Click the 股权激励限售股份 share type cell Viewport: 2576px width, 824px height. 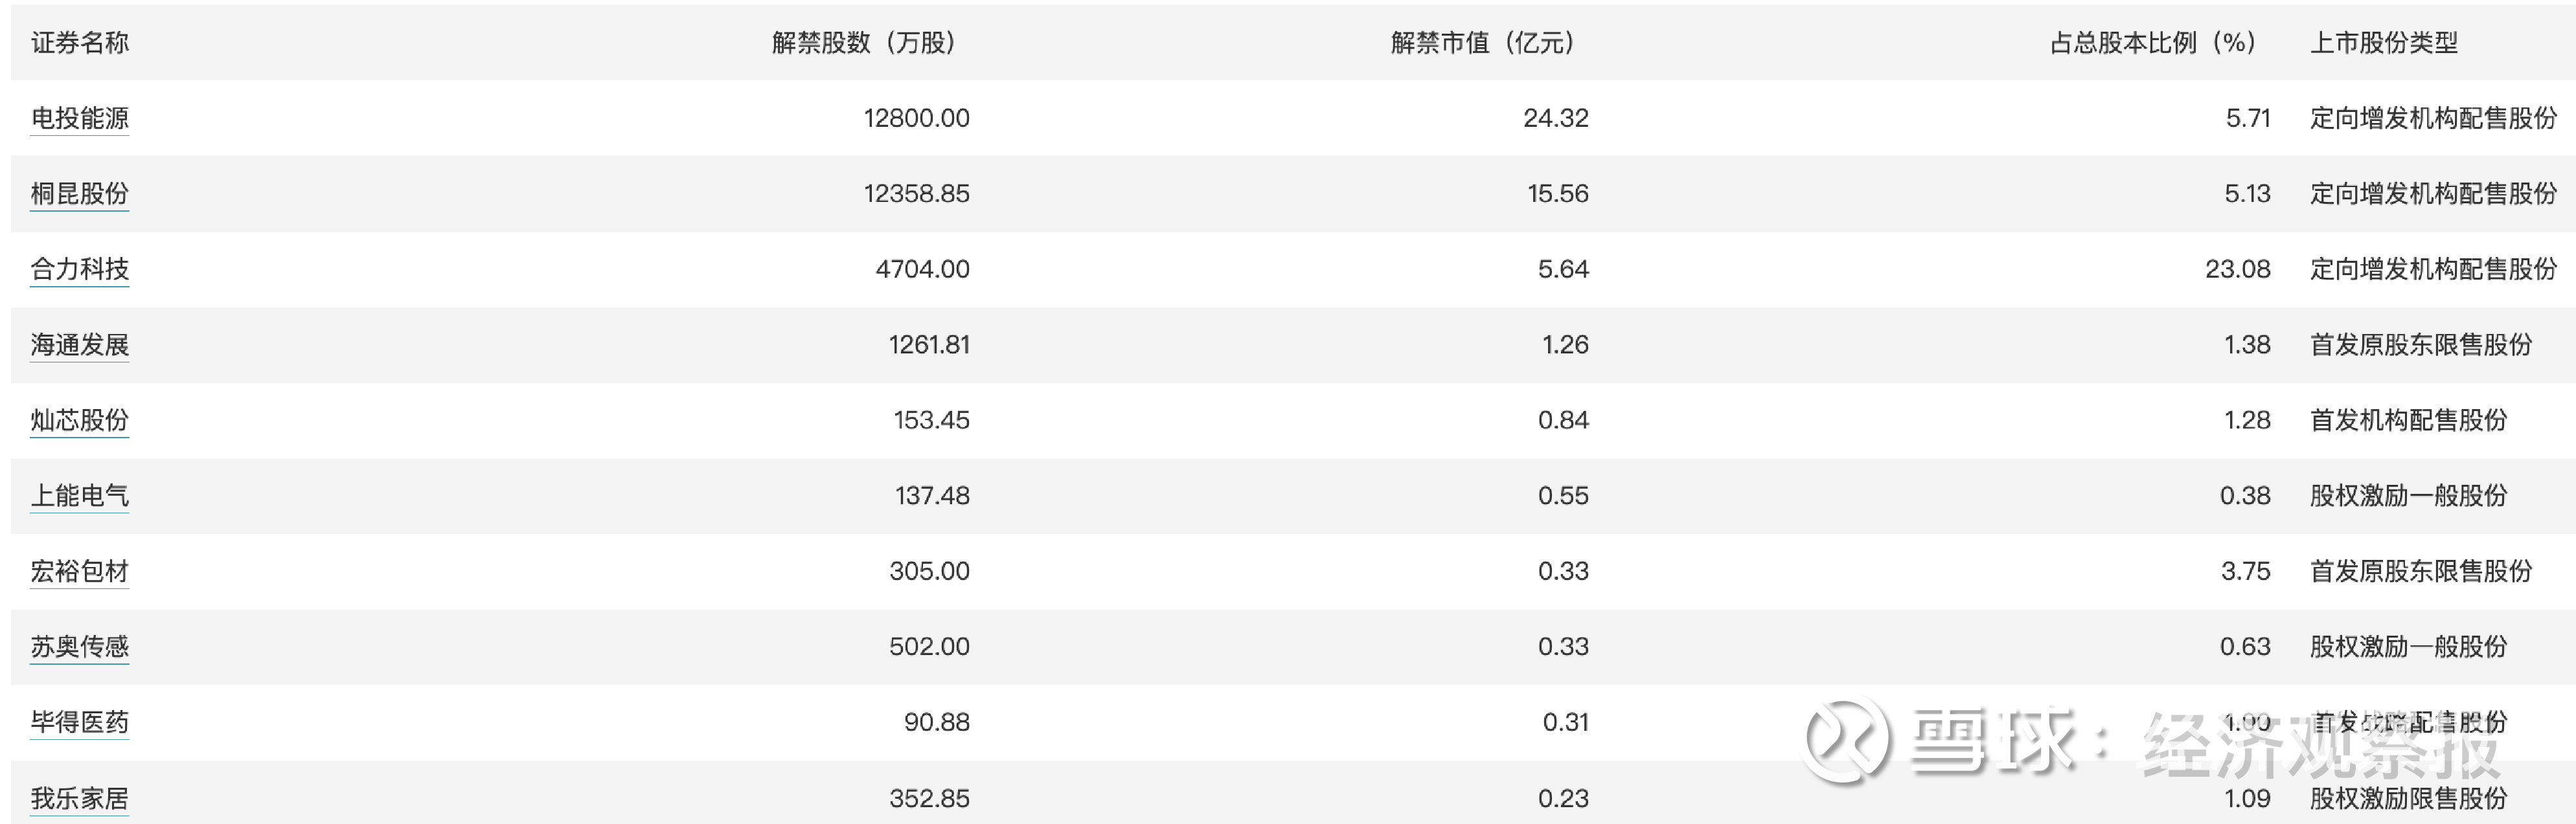(2408, 798)
